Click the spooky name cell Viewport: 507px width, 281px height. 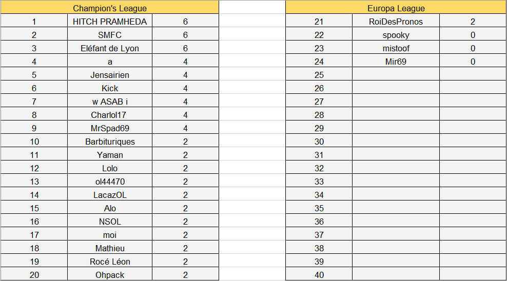pyautogui.click(x=396, y=35)
